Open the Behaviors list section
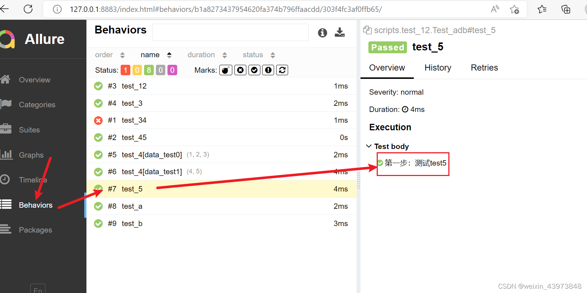This screenshot has width=587, height=293. (36, 205)
